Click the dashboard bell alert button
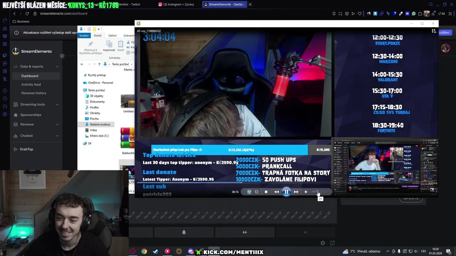Screen dimensions: 456x256 coord(184,232)
